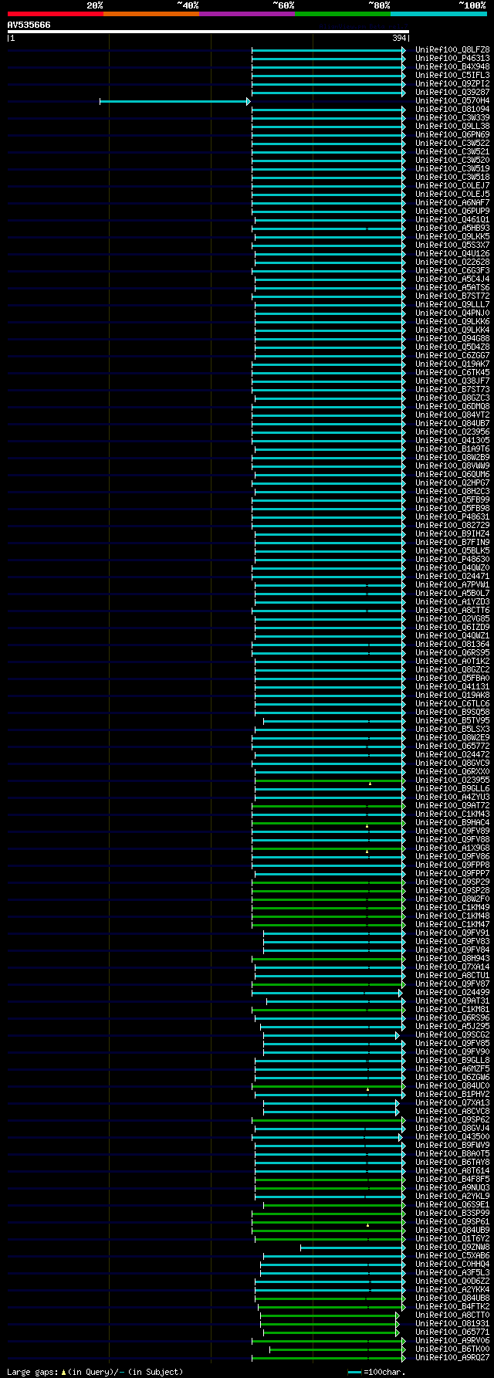Click the UniRef100_Q38JF7 label
Screen dimensions: 494x1378
point(452,381)
